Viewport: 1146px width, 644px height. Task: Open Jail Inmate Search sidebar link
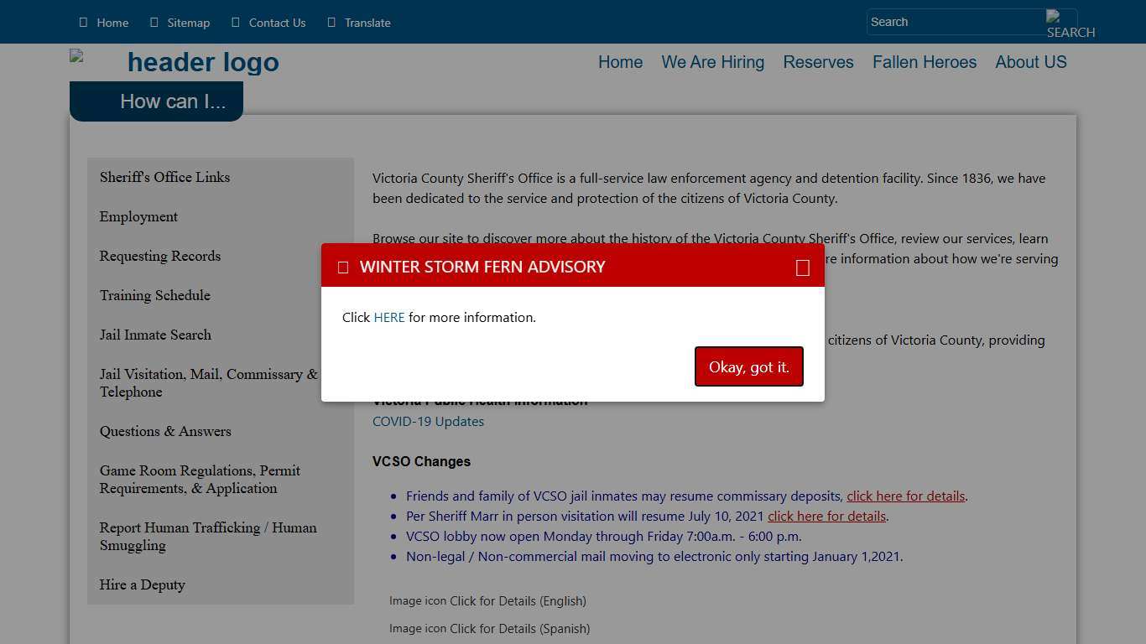[x=155, y=335]
